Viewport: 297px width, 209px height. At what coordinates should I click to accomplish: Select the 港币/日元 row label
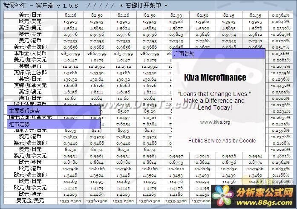pos(30,98)
